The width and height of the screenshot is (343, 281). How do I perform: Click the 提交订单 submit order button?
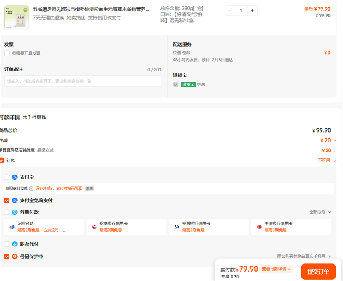[x=318, y=272]
